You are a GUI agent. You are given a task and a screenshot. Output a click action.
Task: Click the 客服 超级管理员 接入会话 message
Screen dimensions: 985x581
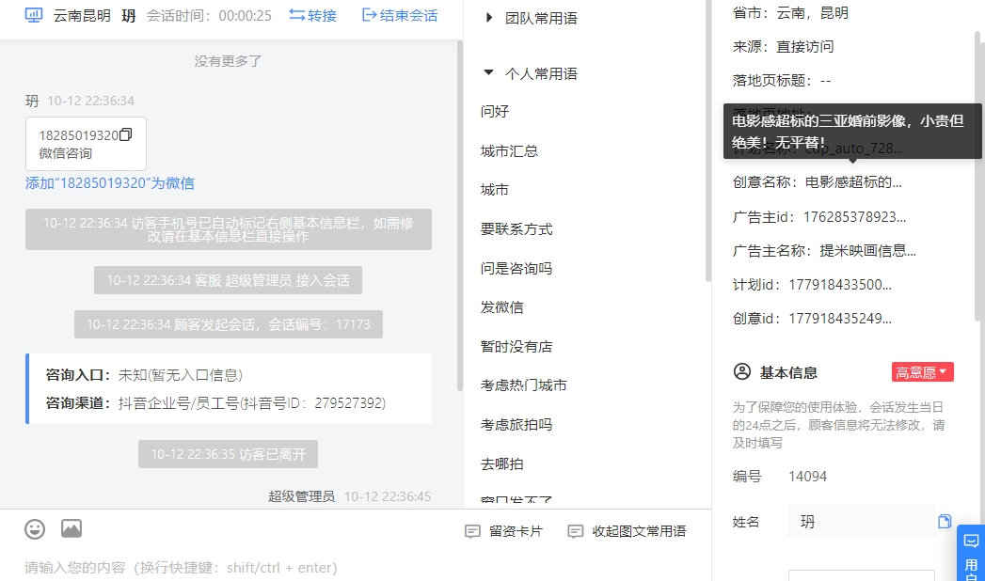(x=228, y=280)
